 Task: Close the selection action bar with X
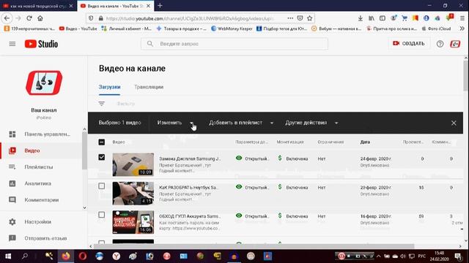point(454,123)
